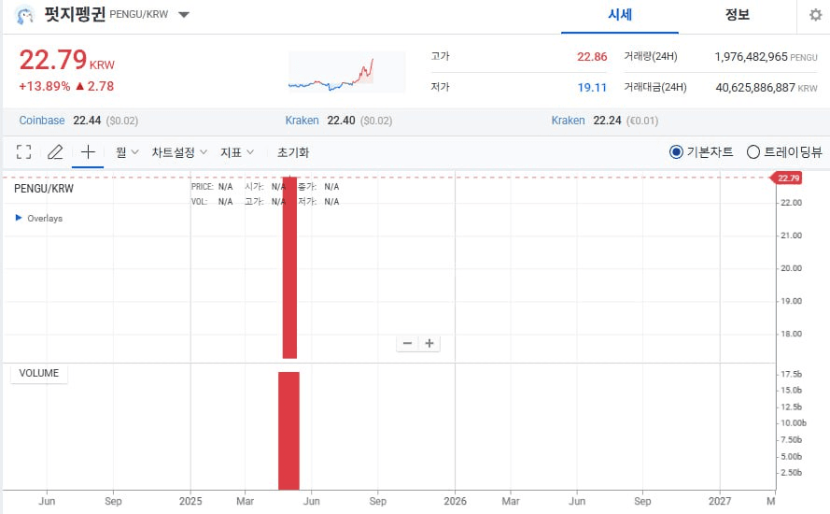Click the VOLUME panel label
Image resolution: width=830 pixels, height=514 pixels.
[x=39, y=373]
